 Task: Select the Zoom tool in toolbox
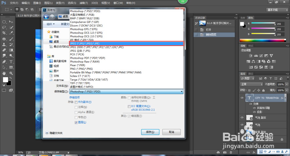tap(11, 73)
